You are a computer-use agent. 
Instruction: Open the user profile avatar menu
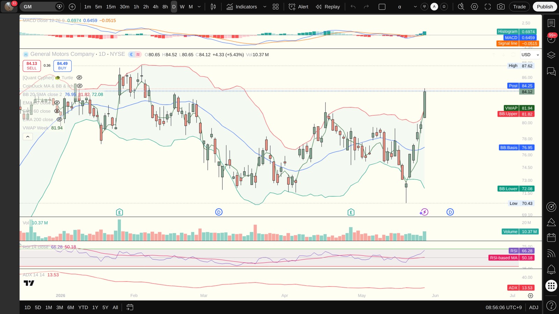click(x=9, y=7)
